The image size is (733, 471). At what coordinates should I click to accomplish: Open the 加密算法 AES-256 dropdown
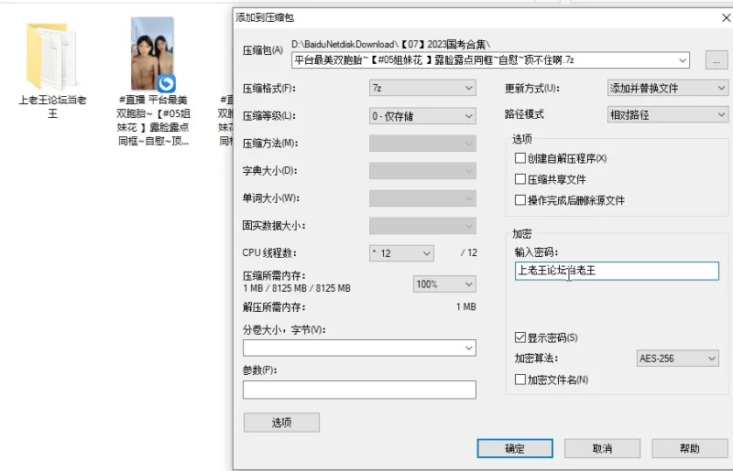pos(677,359)
